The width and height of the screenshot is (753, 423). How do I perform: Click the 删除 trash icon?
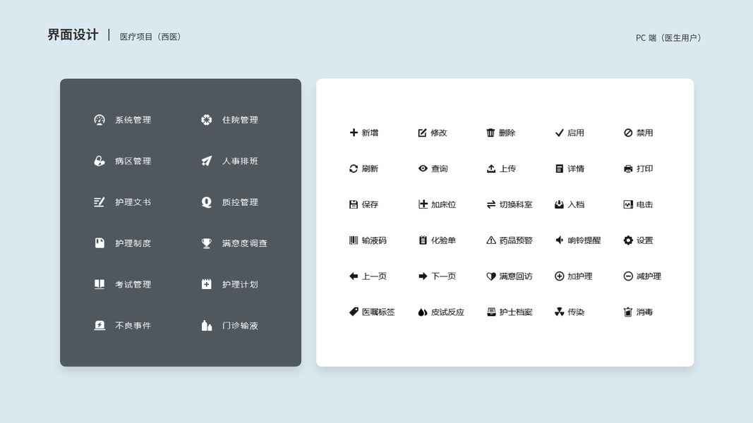point(490,133)
